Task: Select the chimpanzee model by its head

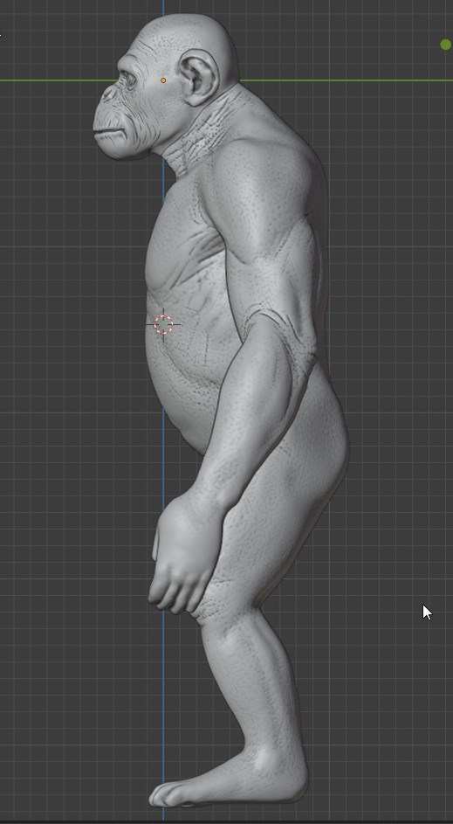Action: tap(165, 87)
